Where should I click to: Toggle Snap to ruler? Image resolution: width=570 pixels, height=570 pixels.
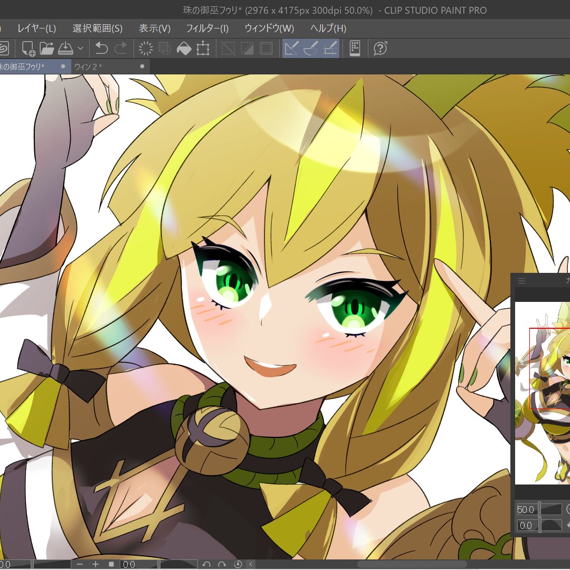(292, 49)
